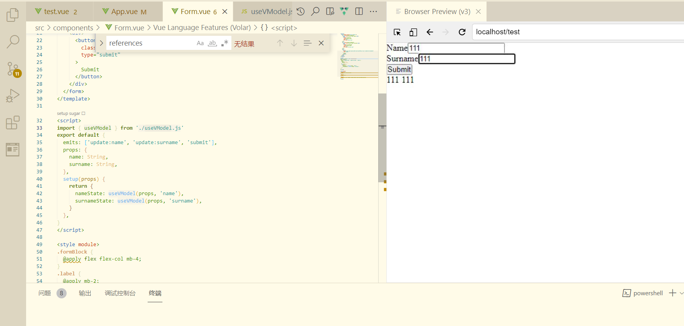This screenshot has height=326, width=684.
Task: Click the Surname input field in preview
Action: [x=467, y=59]
